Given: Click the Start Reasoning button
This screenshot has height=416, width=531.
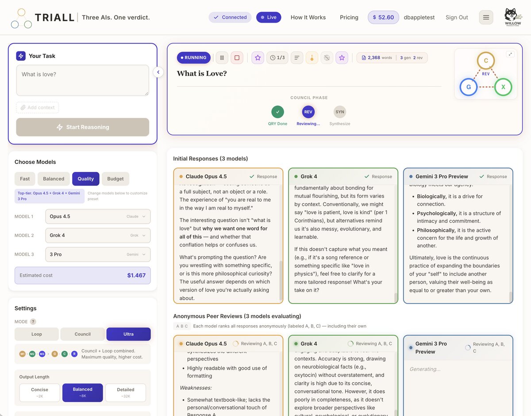Looking at the screenshot, I should (83, 127).
